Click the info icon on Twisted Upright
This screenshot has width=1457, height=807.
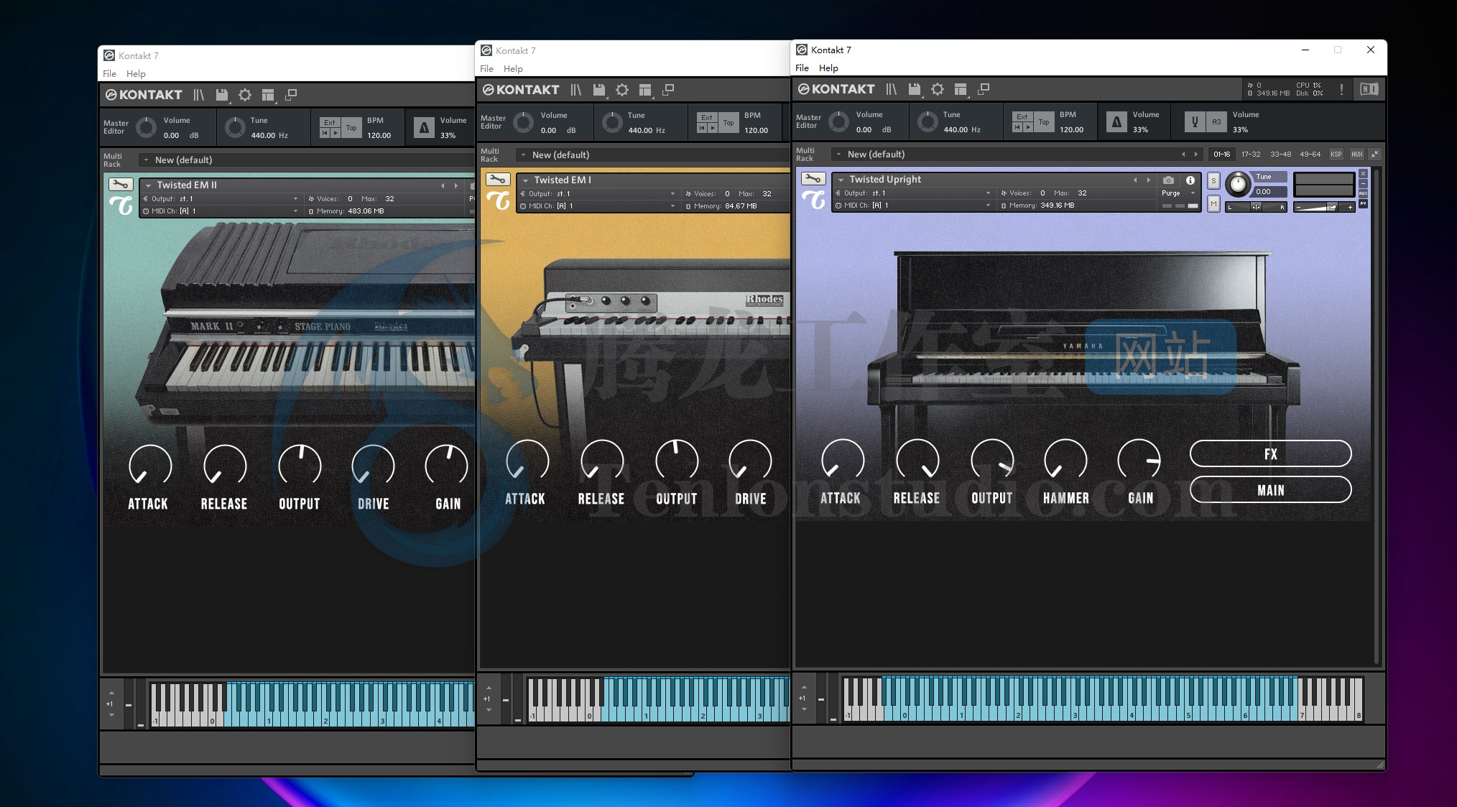pyautogui.click(x=1190, y=180)
